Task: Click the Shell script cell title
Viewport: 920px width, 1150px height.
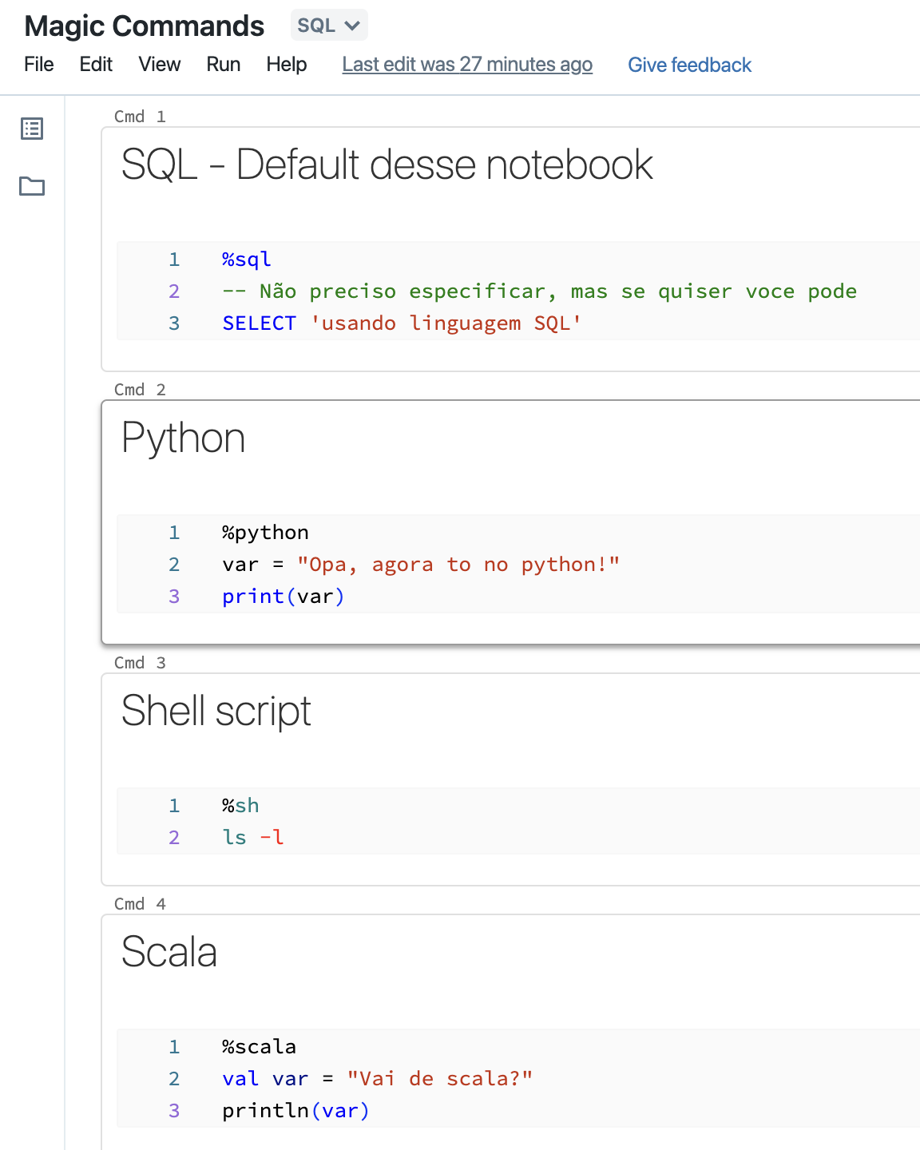Action: click(216, 712)
